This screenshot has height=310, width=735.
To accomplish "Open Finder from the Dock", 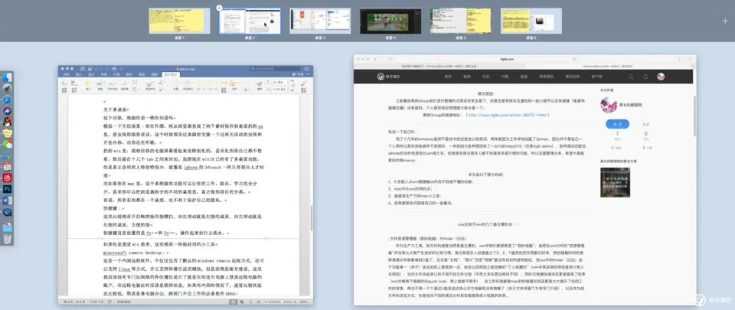I will 7,77.
